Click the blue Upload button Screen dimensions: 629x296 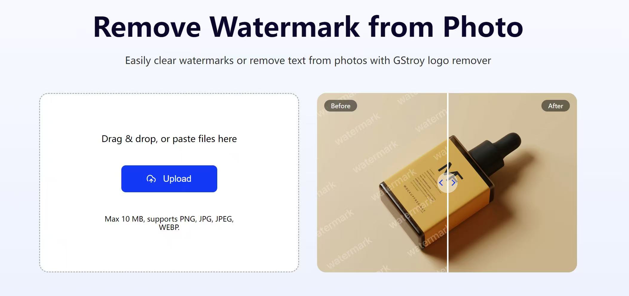pyautogui.click(x=169, y=179)
